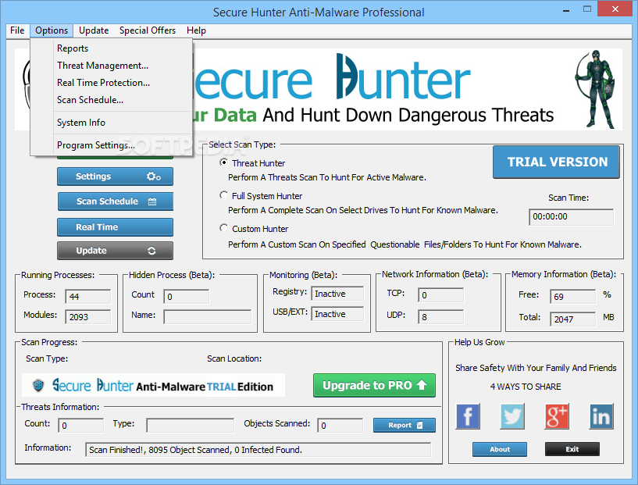The width and height of the screenshot is (638, 485).
Task: Click the blue Scan Schedule button
Action: [x=115, y=201]
